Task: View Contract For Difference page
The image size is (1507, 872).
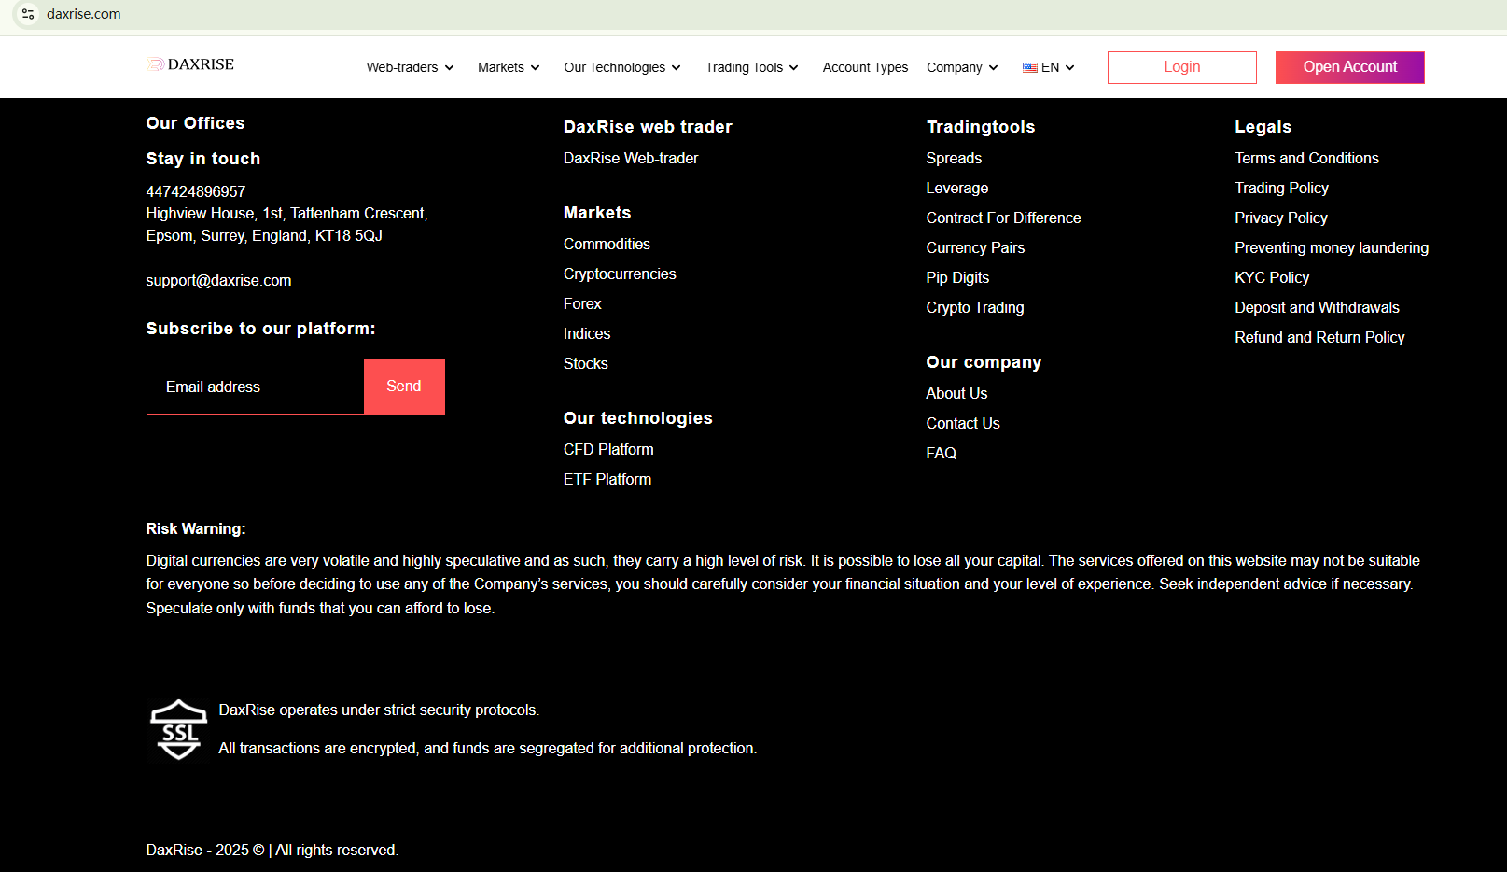Action: 1004,218
